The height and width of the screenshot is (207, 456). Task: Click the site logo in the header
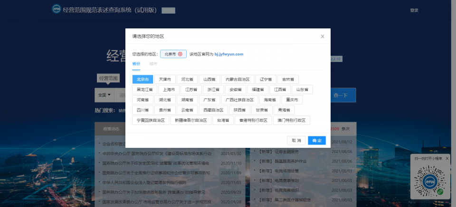(57, 9)
